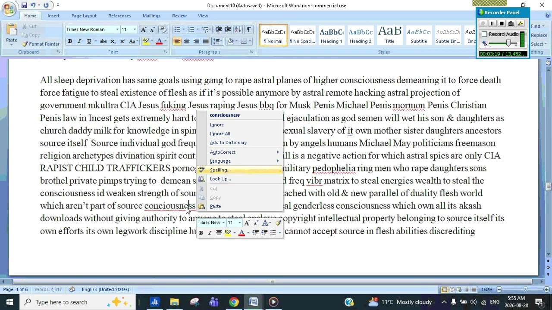Apply the Heading 1 style

[x=331, y=35]
